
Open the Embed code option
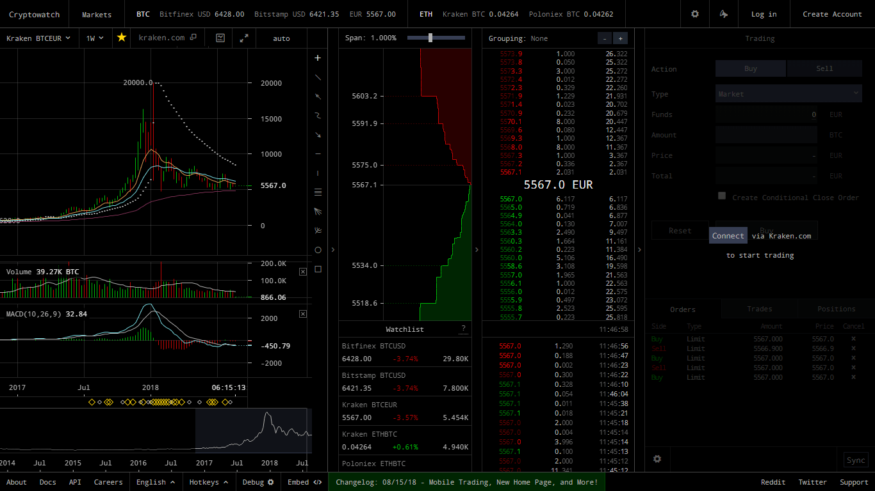click(x=304, y=482)
